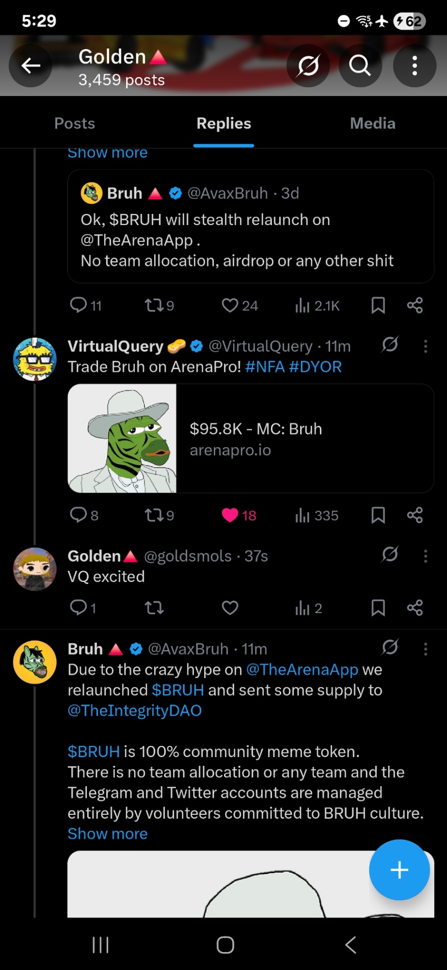Image resolution: width=447 pixels, height=970 pixels.
Task: Tap the Grok icon in profile header
Action: click(x=308, y=65)
